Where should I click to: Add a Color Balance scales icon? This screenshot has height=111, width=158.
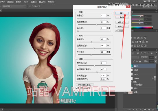pos(133,42)
